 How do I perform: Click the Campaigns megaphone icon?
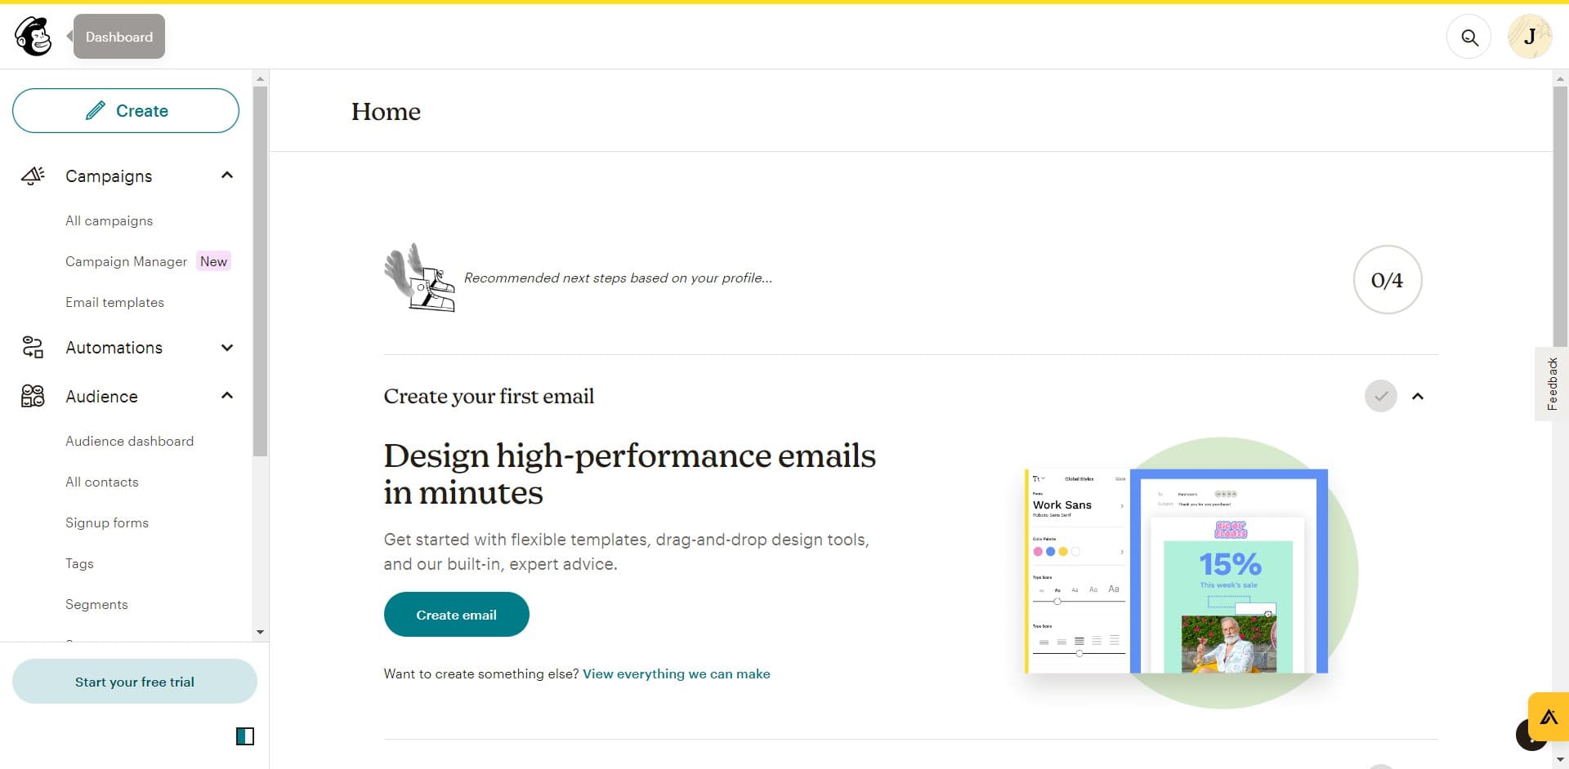[33, 176]
